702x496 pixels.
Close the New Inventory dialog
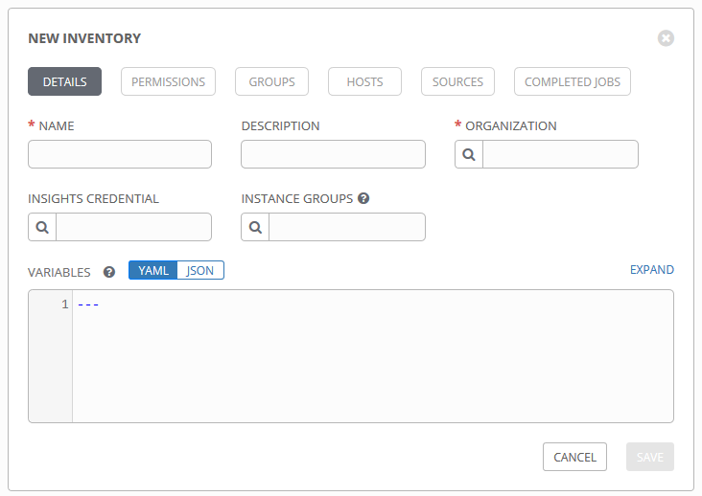coord(666,38)
